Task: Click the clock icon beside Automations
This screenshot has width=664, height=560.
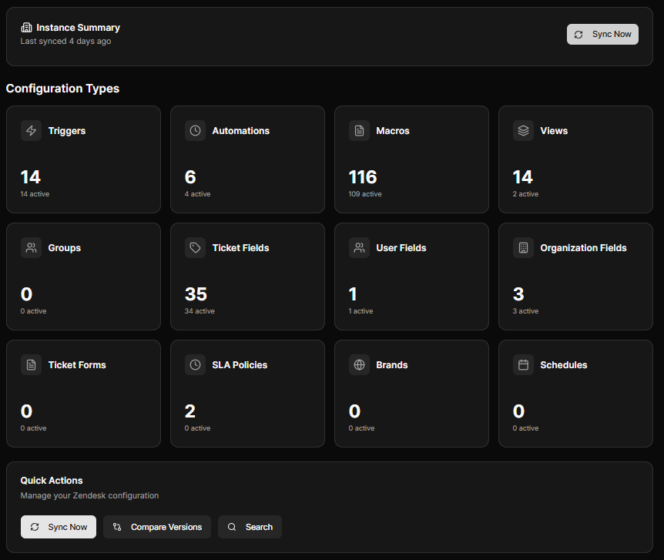Action: [196, 131]
